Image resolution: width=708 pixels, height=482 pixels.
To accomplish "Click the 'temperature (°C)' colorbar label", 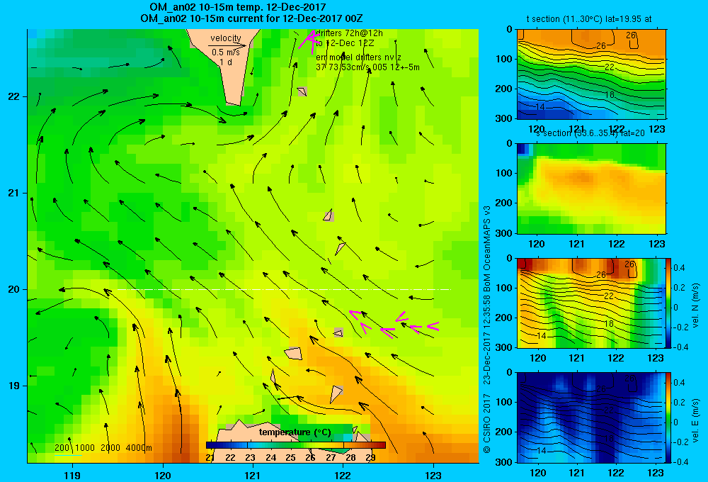I will tap(295, 432).
